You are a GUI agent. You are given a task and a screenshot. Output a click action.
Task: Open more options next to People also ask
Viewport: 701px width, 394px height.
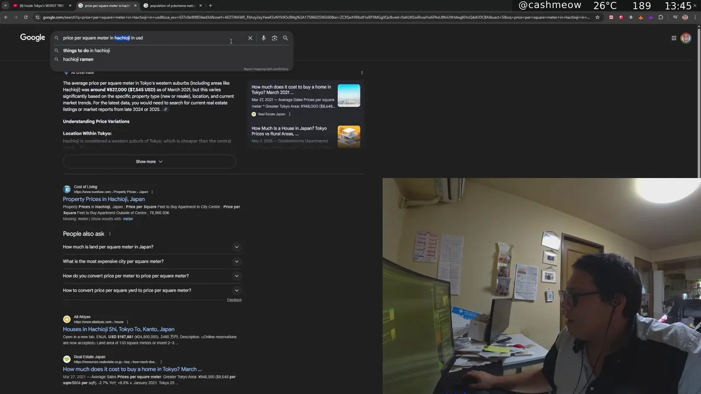[x=110, y=234]
